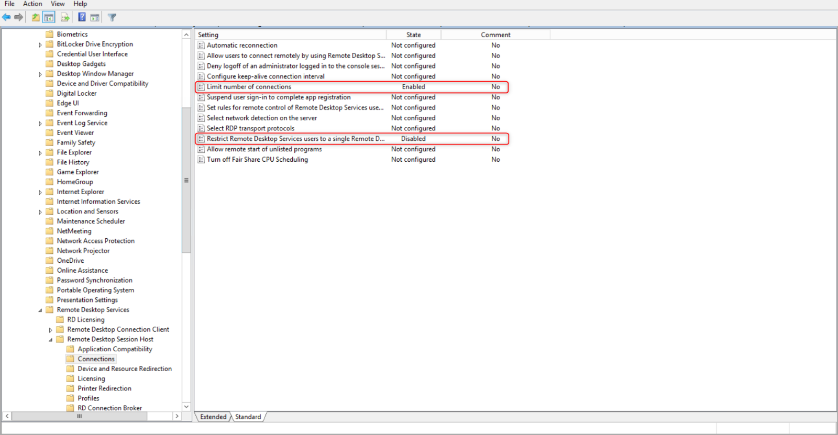Click the tree pane vertical scrollbar thumb
Viewport: 838px width, 435px height.
coord(186,180)
